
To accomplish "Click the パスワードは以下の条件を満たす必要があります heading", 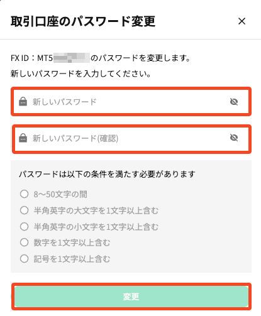I will pyautogui.click(x=107, y=174).
